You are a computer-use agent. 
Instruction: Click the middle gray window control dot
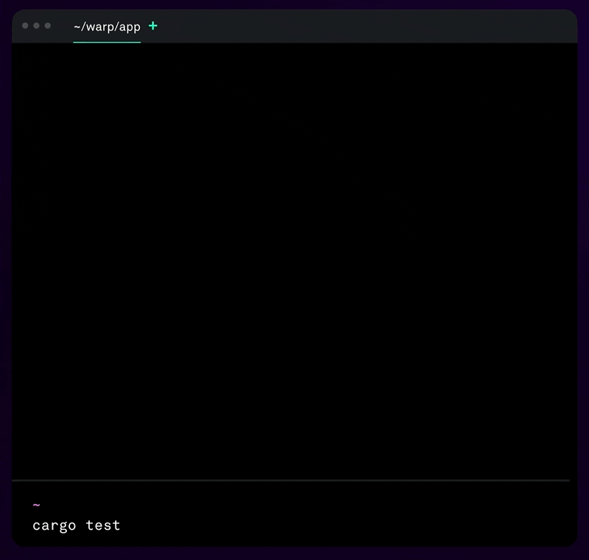(37, 26)
